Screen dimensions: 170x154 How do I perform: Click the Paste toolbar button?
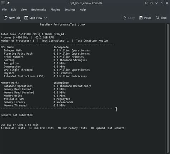pyautogui.click(x=145, y=18)
